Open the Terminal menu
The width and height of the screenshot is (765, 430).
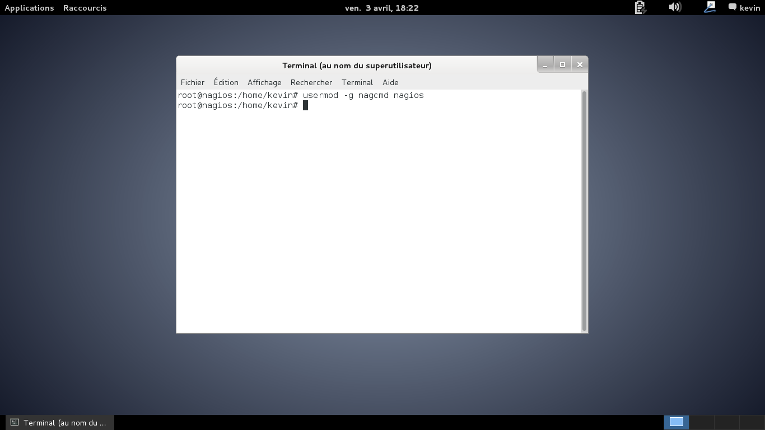click(x=357, y=82)
